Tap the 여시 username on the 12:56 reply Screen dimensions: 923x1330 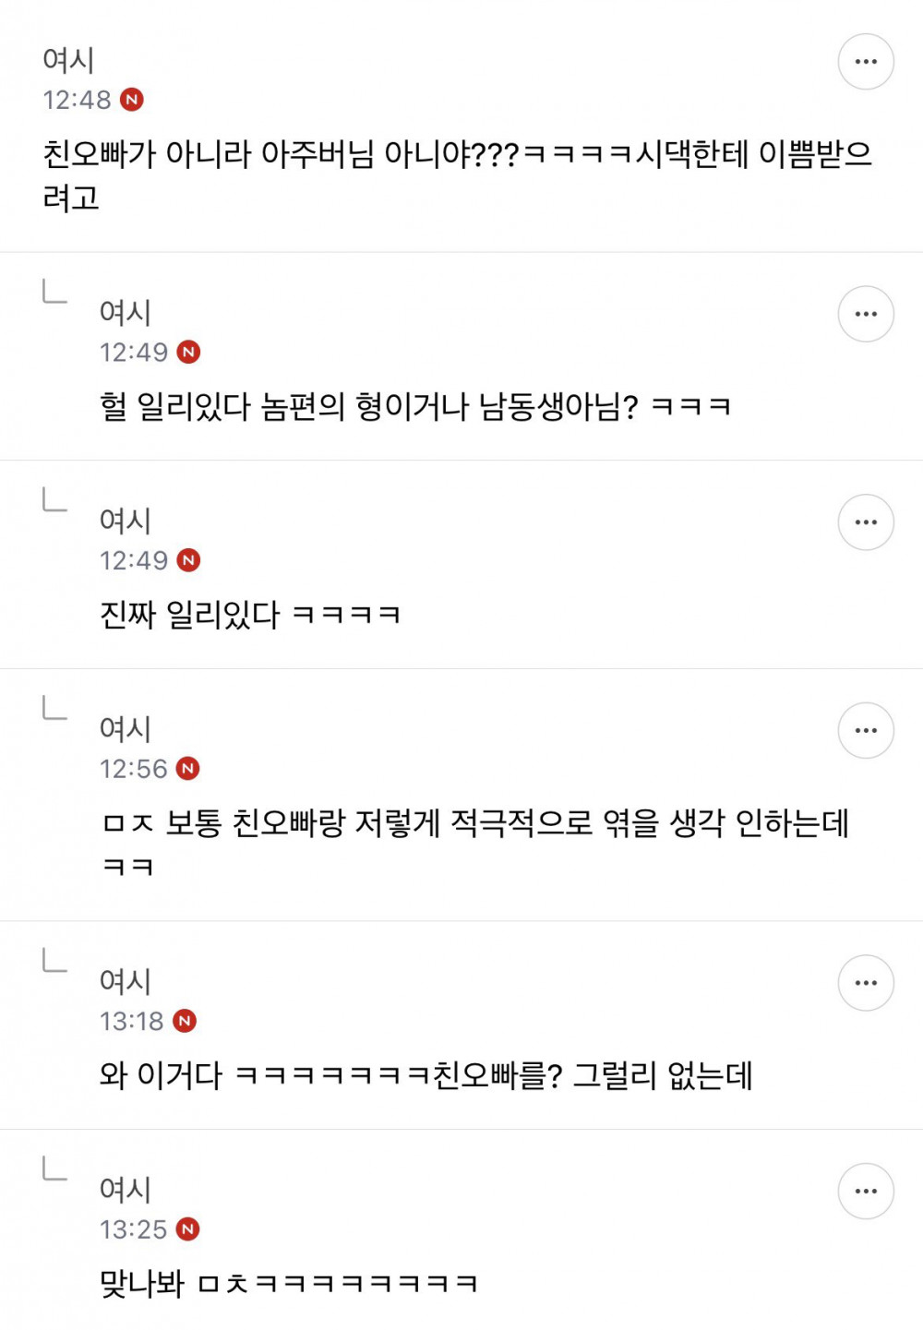click(x=126, y=729)
